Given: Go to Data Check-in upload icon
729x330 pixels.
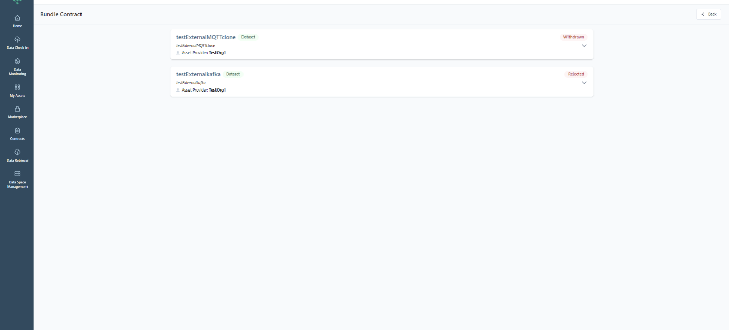Looking at the screenshot, I should point(17,40).
